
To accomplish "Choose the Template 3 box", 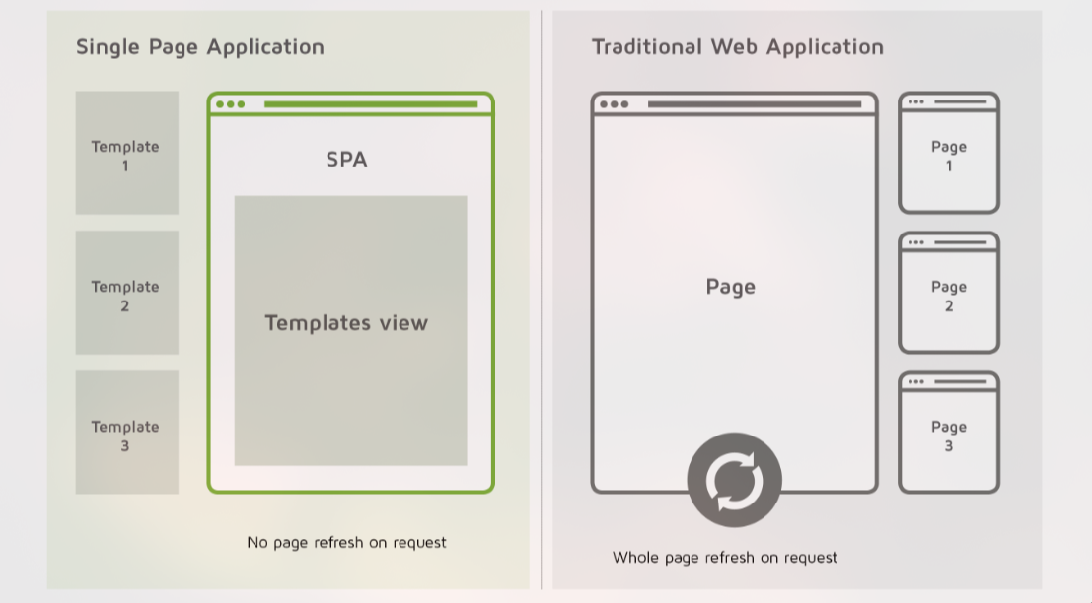I will (126, 434).
